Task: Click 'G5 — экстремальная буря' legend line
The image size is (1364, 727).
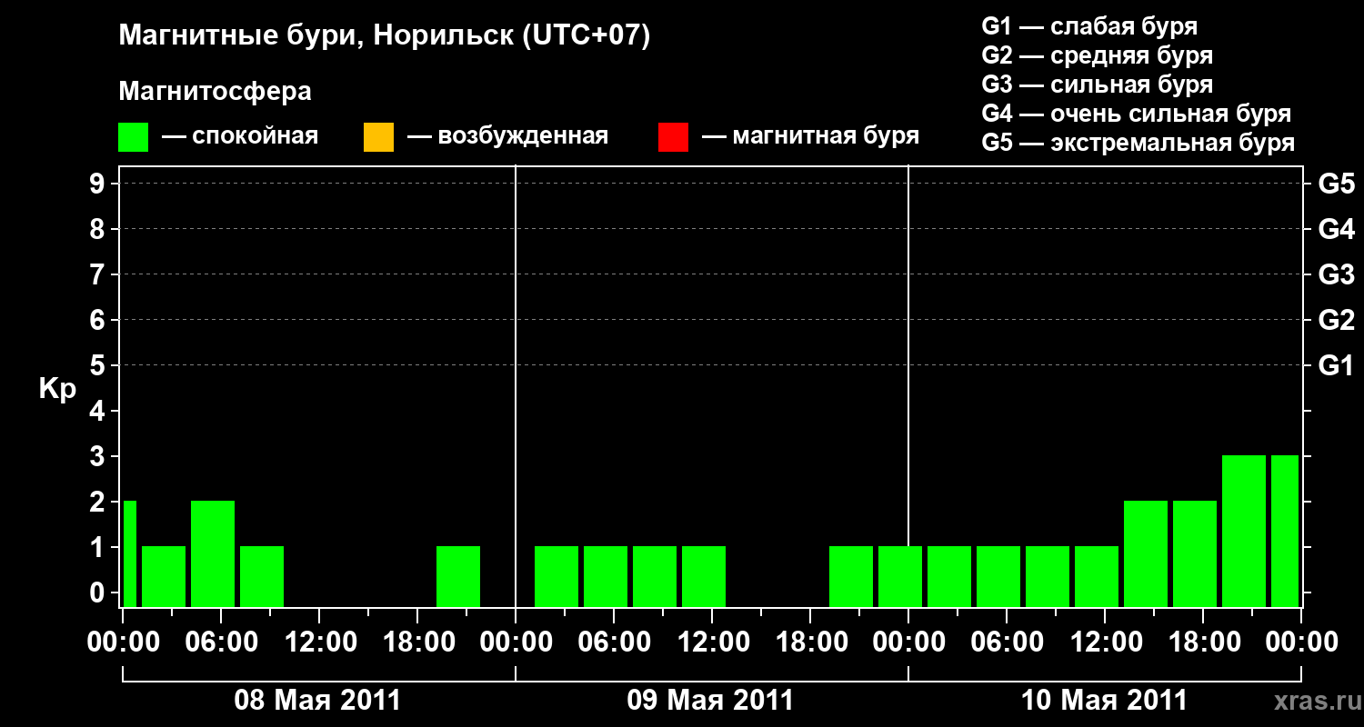Action: click(x=1138, y=143)
